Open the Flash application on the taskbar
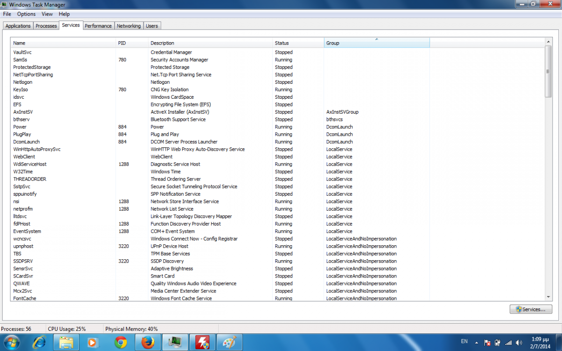 tap(202, 342)
